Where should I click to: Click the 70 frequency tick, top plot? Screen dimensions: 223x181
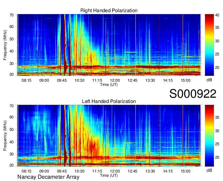pyautogui.click(x=11, y=15)
